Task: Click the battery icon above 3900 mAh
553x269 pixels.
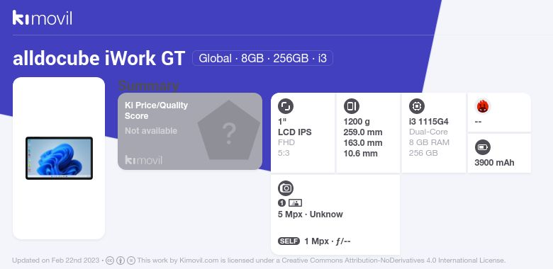Action: (483, 147)
